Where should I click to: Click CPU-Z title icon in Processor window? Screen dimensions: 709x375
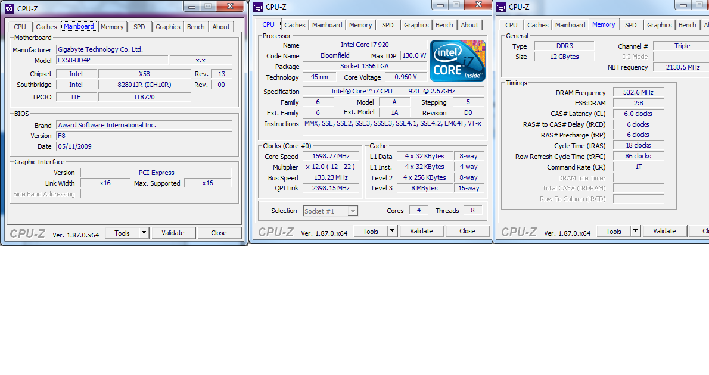(x=258, y=7)
